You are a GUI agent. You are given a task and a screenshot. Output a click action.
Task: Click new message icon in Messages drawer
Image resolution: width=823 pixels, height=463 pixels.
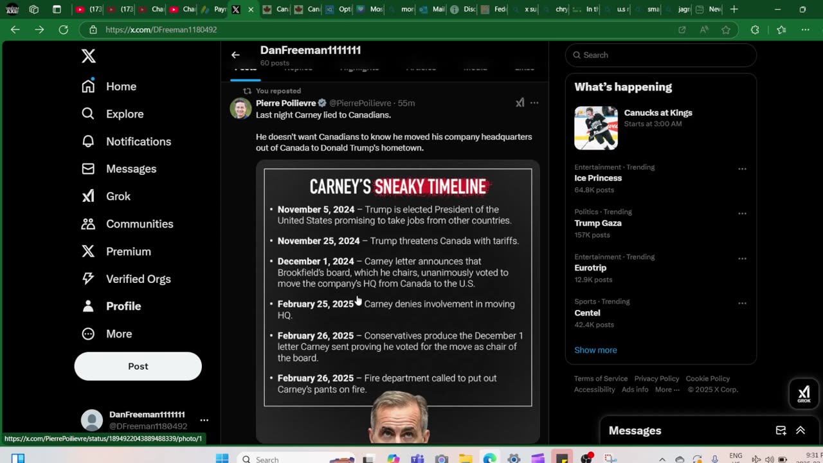[x=781, y=431]
